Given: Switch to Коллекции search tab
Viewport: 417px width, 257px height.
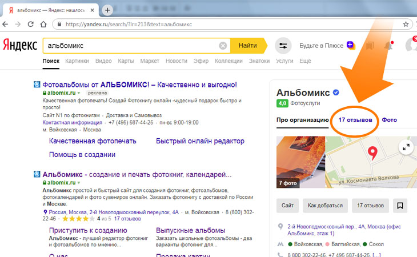Looking at the screenshot, I should (x=228, y=61).
